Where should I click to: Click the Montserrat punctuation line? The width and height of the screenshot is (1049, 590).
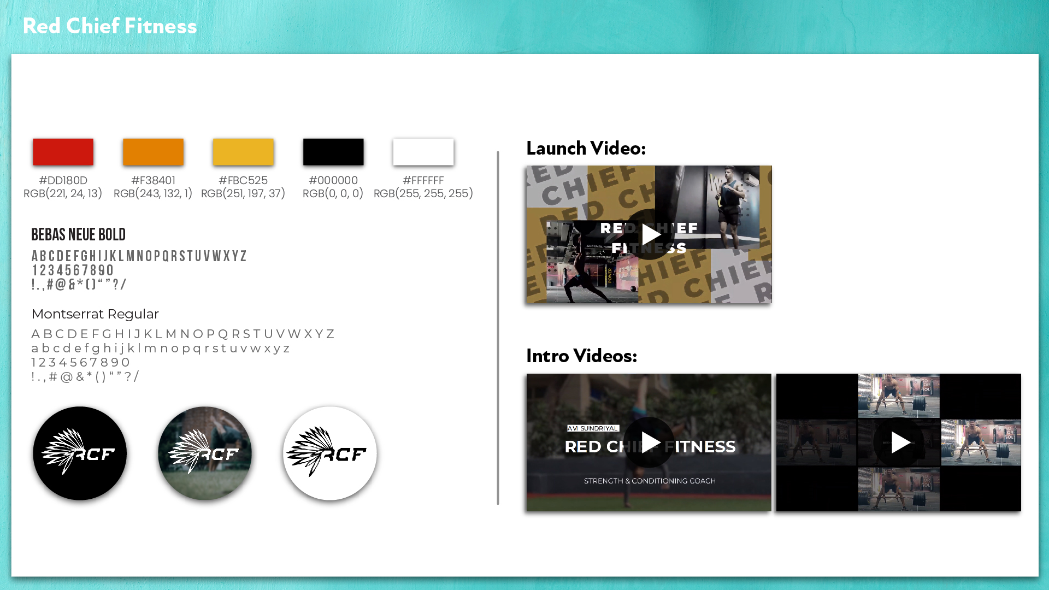(85, 377)
